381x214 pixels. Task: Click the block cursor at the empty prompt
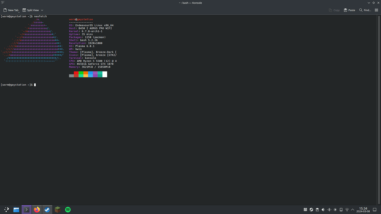(x=35, y=85)
